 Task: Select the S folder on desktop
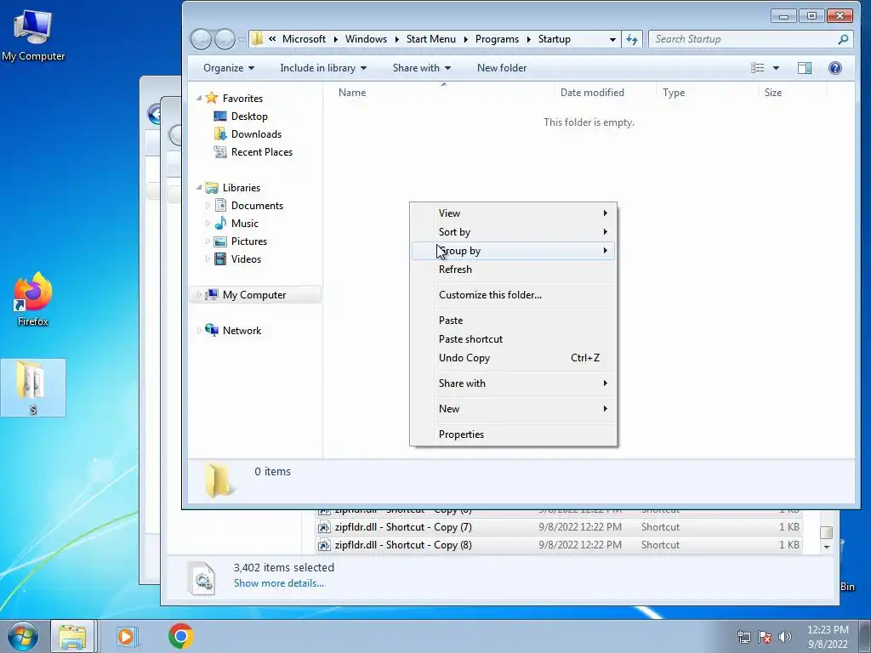pyautogui.click(x=33, y=388)
